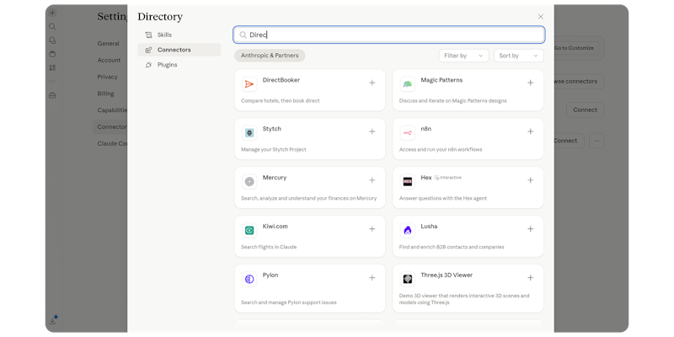Open the Sort by dropdown
The image size is (674, 337).
pyautogui.click(x=518, y=56)
